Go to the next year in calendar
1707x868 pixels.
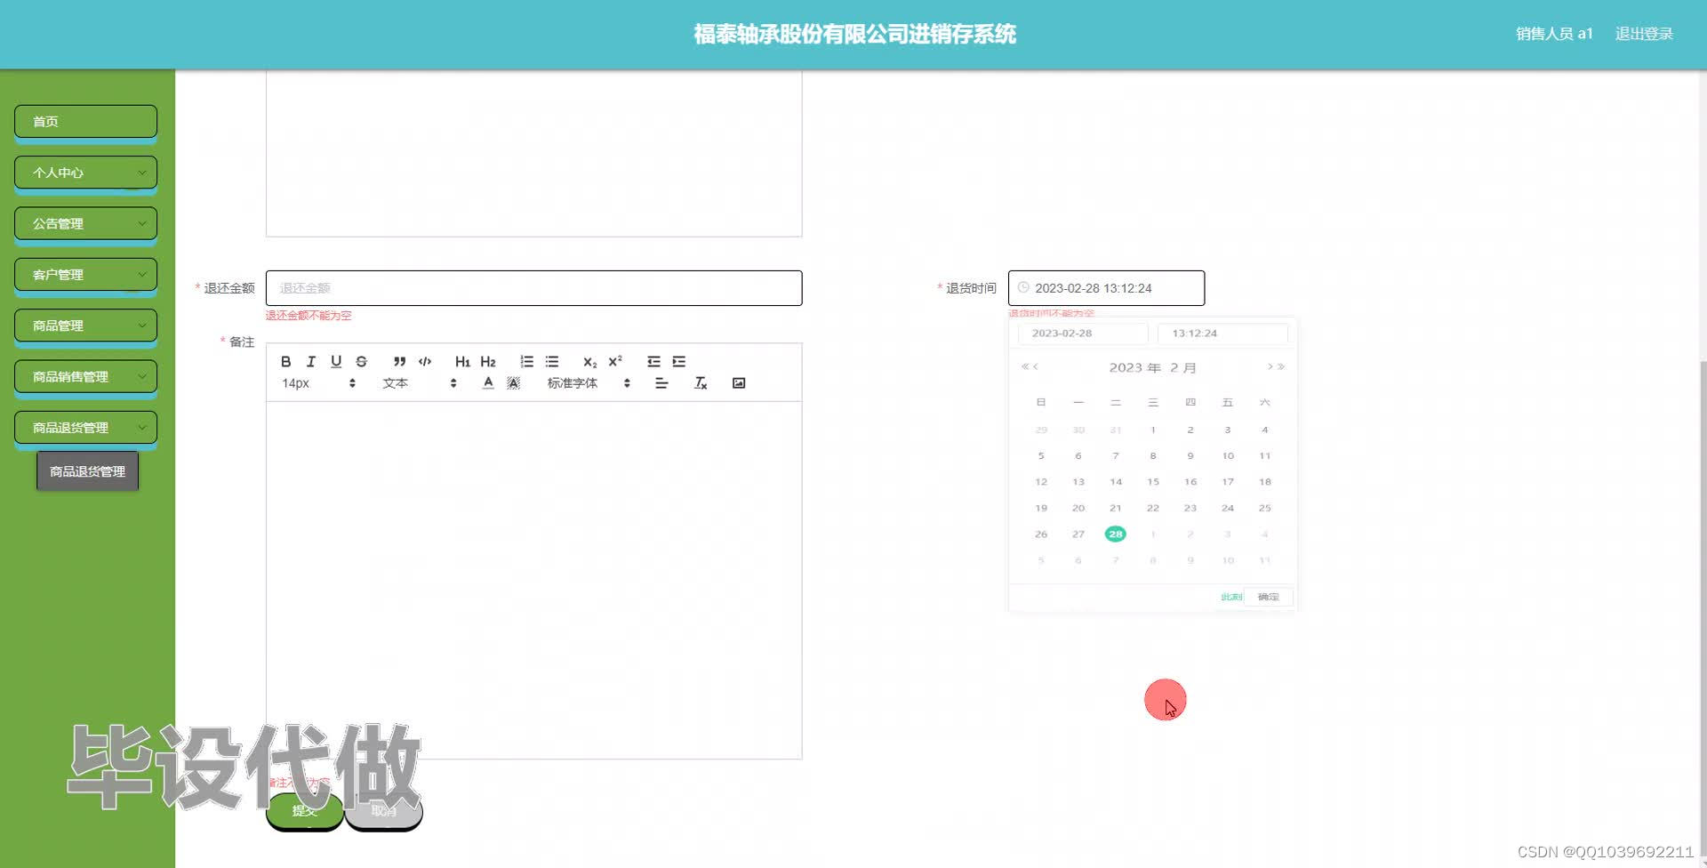[x=1281, y=366]
